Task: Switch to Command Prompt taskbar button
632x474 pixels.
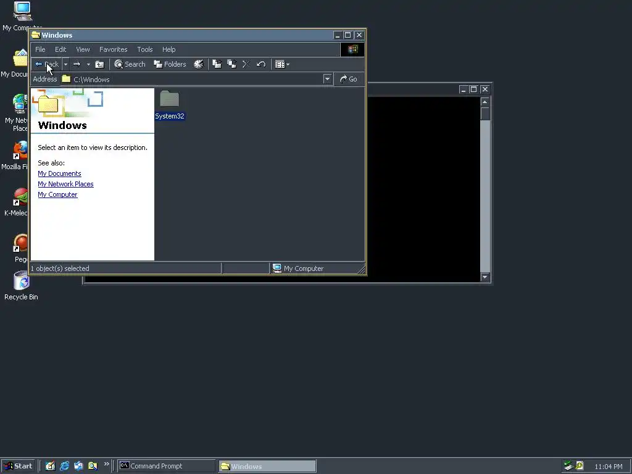Action: (167, 466)
